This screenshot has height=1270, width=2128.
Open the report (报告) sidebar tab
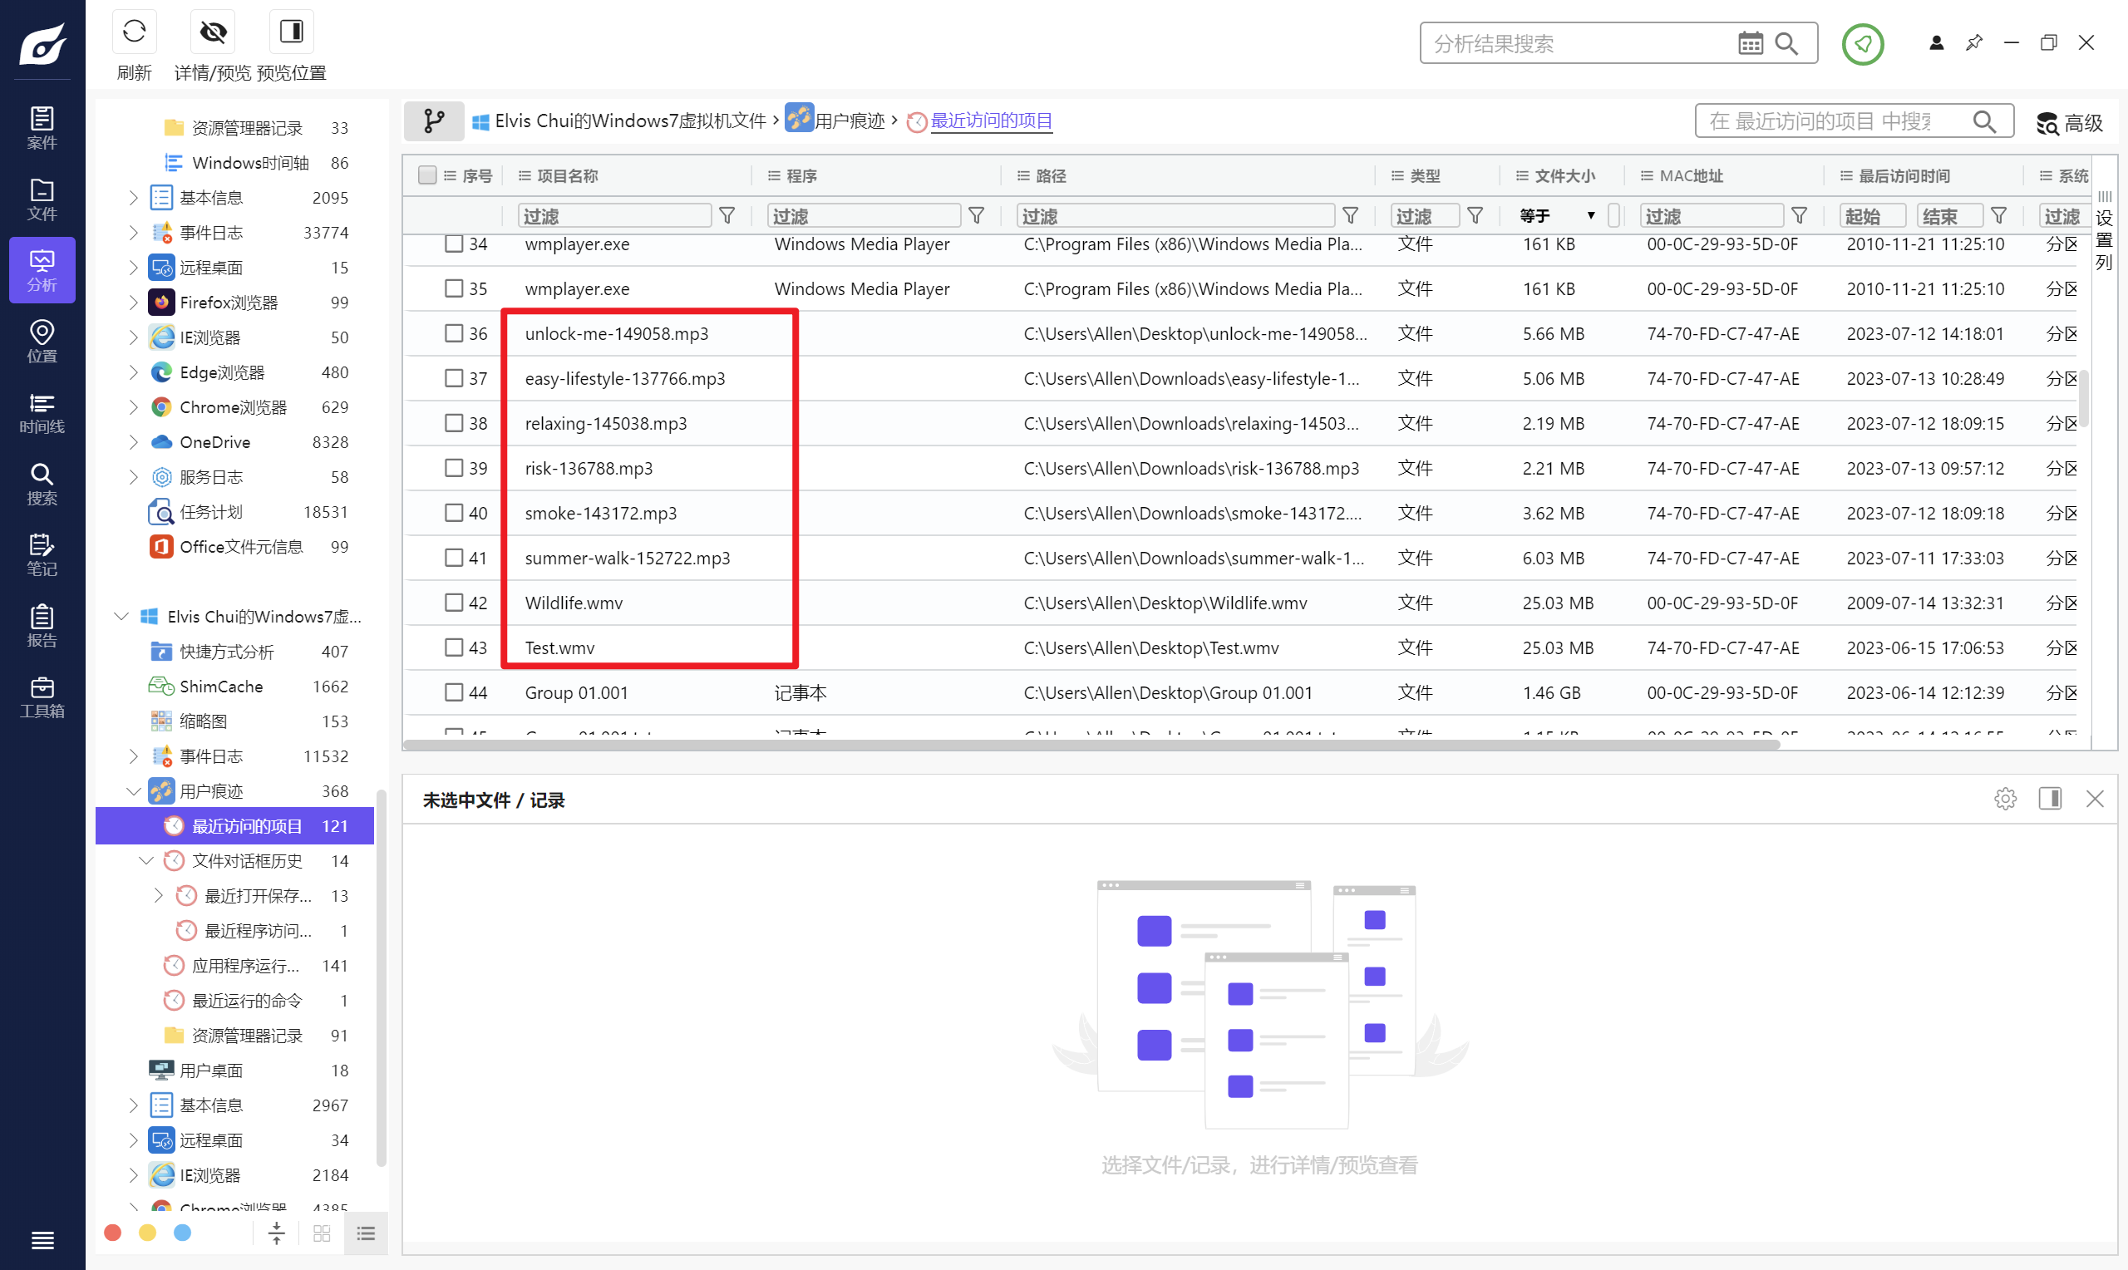coord(42,626)
